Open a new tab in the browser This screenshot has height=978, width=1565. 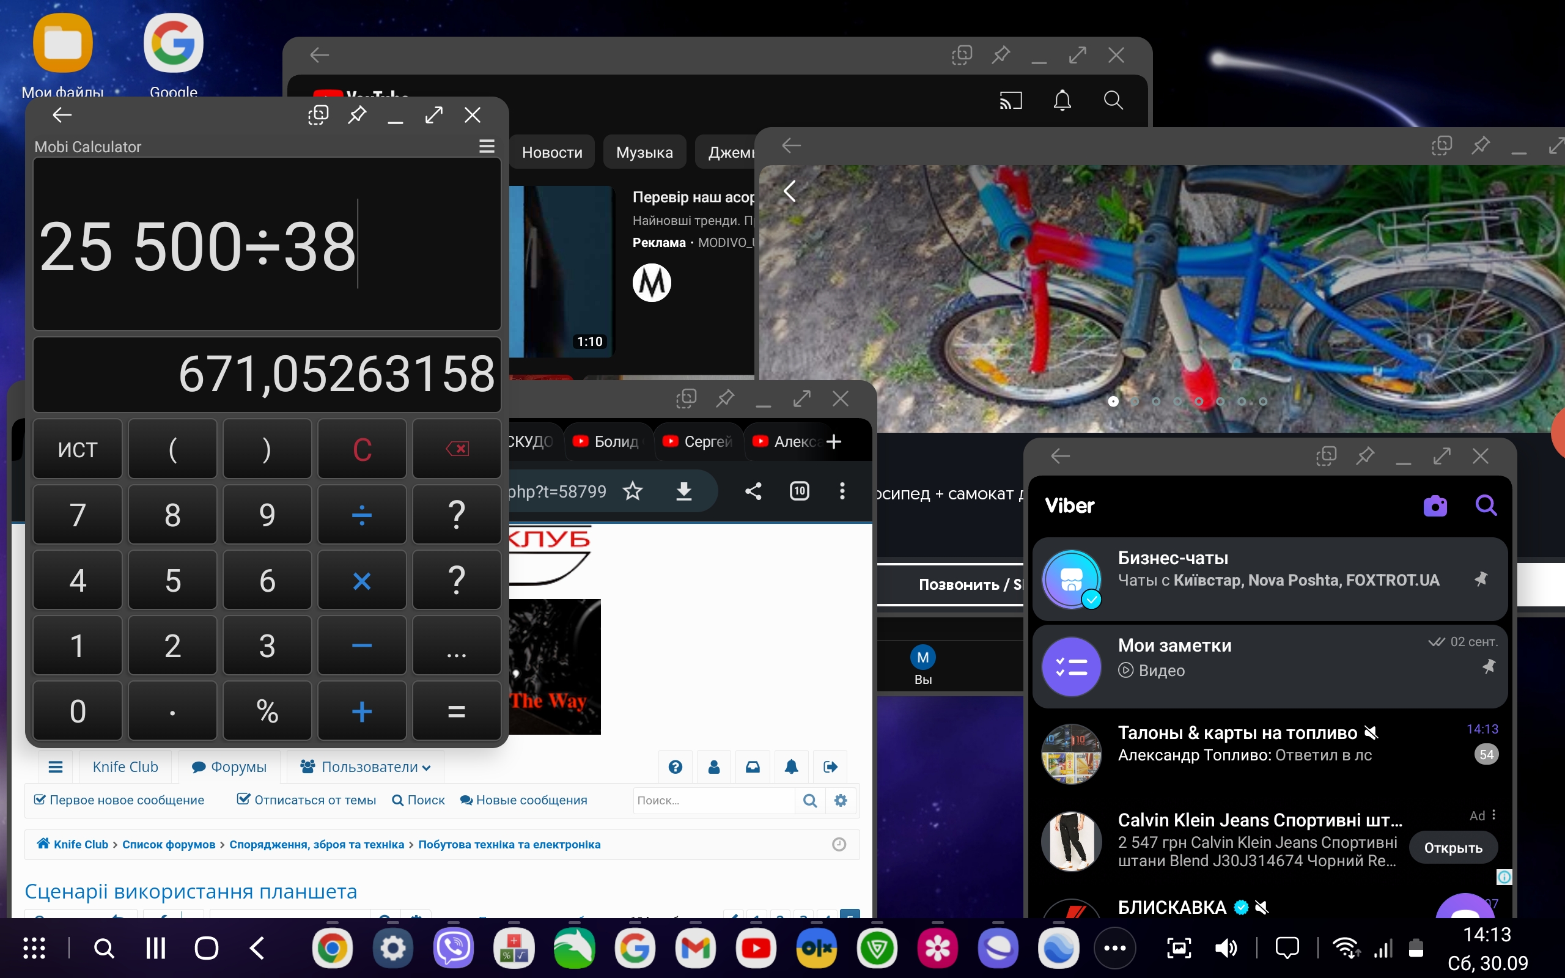(834, 441)
